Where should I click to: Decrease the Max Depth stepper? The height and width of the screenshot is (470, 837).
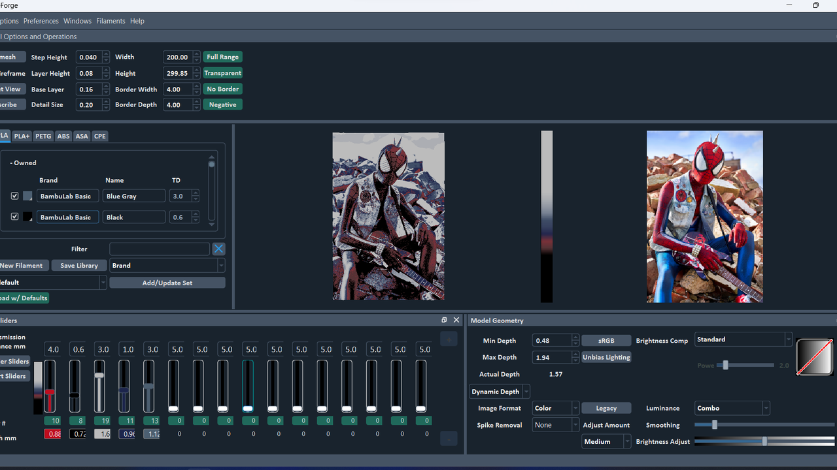575,360
